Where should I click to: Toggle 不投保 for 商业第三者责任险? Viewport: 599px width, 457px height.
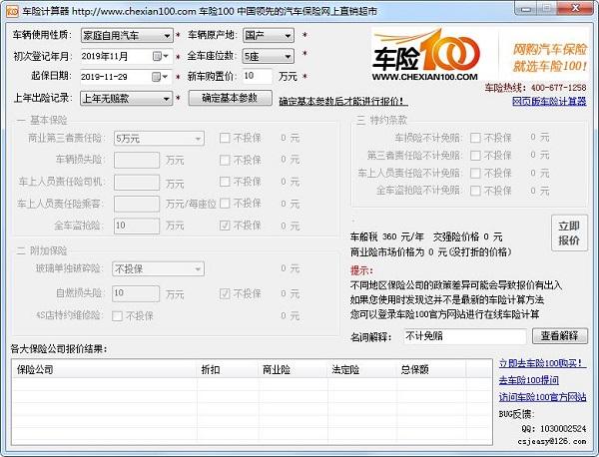click(226, 138)
